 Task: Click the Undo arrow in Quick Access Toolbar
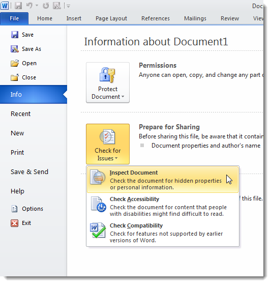coord(29,6)
